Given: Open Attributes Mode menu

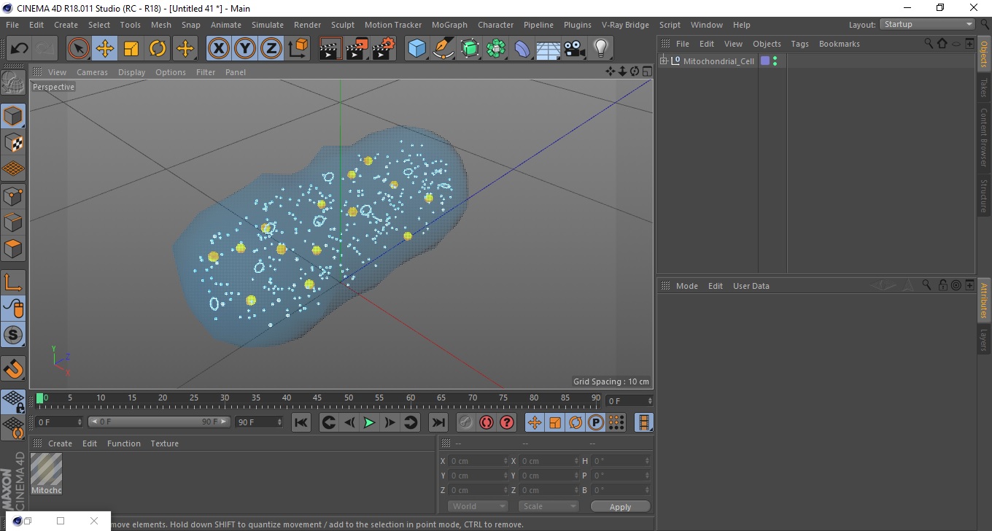Looking at the screenshot, I should (686, 286).
